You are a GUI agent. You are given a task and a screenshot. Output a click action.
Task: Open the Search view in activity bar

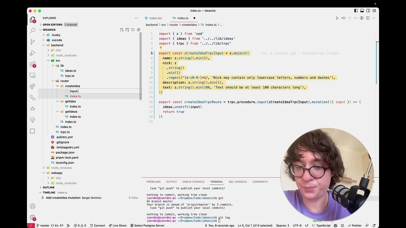pyautogui.click(x=33, y=31)
